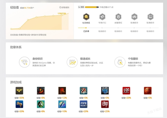Click the white A logo game icon
Viewport: 167px width, 118px height.
41,104
